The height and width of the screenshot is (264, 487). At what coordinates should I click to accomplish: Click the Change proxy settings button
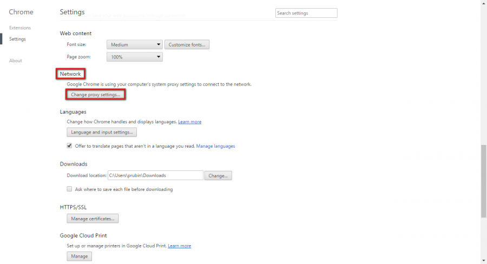coord(96,95)
